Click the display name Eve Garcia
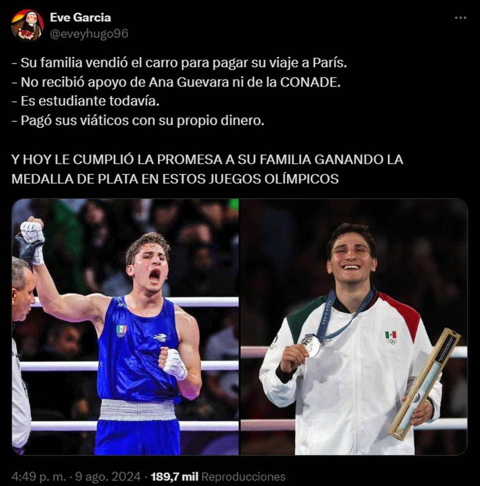Screen dimensions: 480x486 80,18
